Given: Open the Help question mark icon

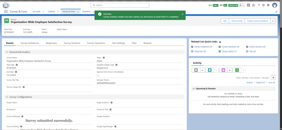Looking at the screenshot, I should coord(258,5).
